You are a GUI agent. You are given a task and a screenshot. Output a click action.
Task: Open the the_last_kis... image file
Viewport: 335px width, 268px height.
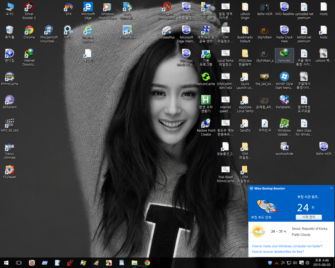point(265,79)
